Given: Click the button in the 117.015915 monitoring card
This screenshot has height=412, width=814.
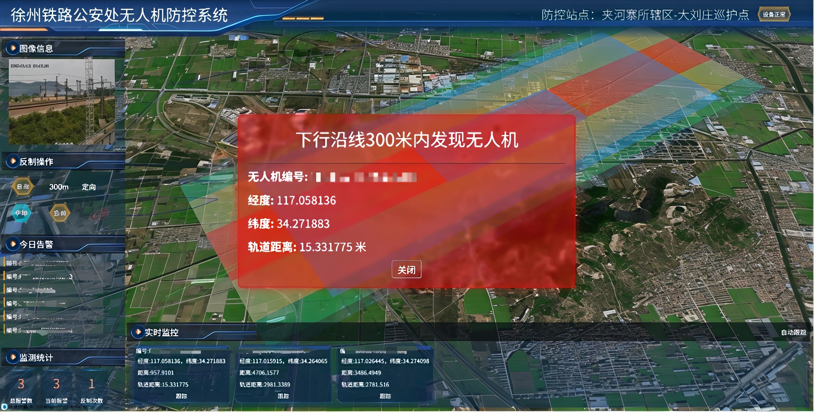Looking at the screenshot, I should click(283, 396).
